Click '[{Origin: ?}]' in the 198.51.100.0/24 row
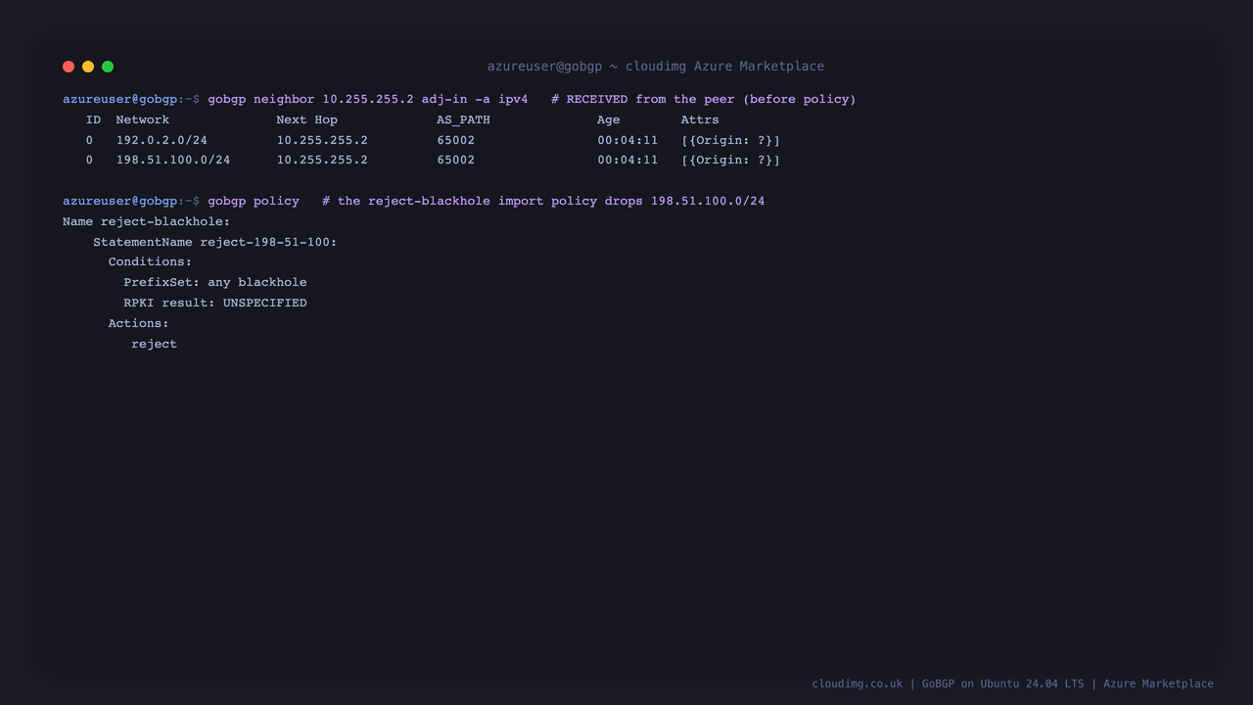Screen dimensions: 1253x705 click(731, 160)
